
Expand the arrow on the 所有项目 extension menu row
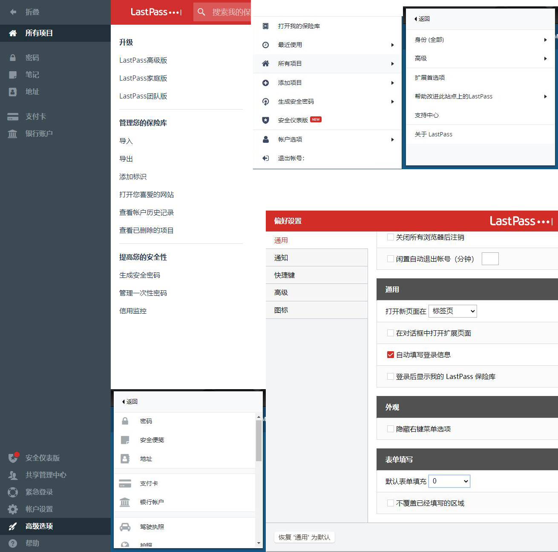392,64
